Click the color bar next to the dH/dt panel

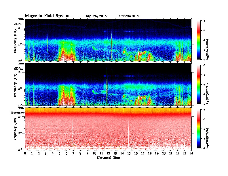tap(199, 40)
